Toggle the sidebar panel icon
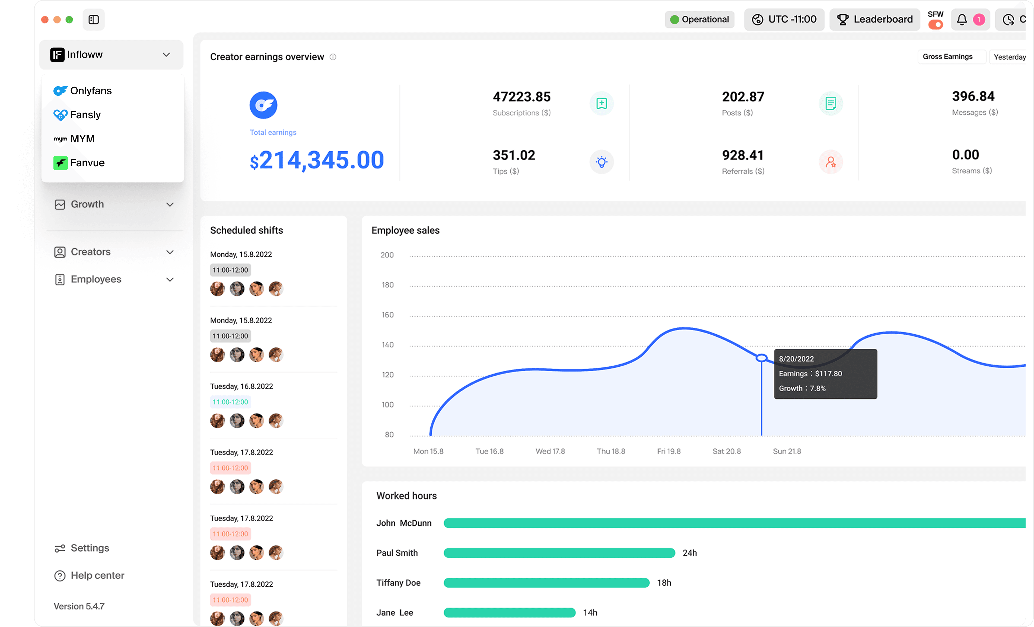1034x627 pixels. tap(94, 20)
